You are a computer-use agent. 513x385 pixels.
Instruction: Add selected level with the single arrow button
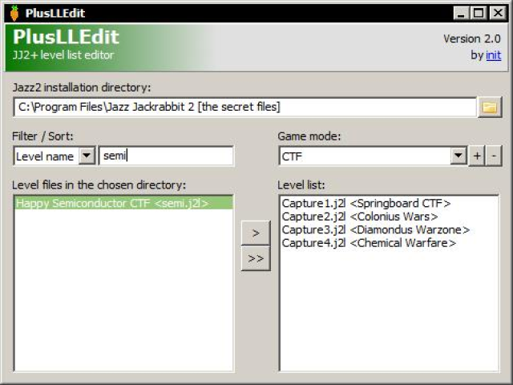coord(256,233)
